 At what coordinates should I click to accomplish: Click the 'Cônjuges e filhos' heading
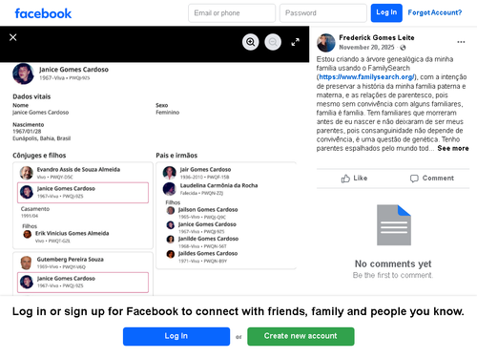pos(39,156)
